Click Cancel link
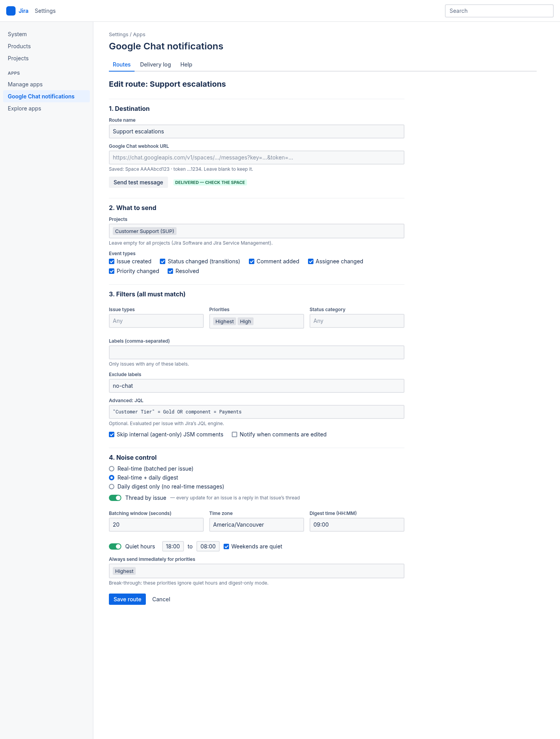This screenshot has height=739, width=560. pyautogui.click(x=161, y=599)
